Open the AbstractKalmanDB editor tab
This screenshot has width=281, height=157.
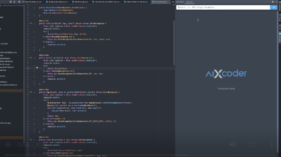[107, 2]
